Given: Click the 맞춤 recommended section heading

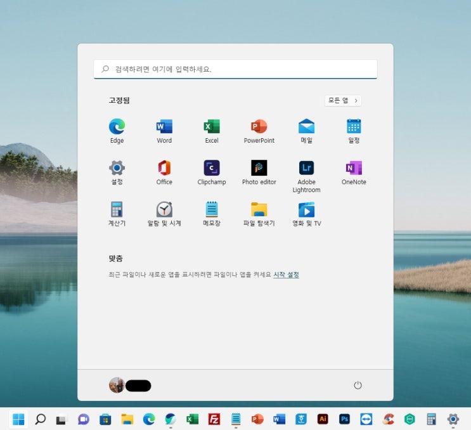Looking at the screenshot, I should pos(115,258).
